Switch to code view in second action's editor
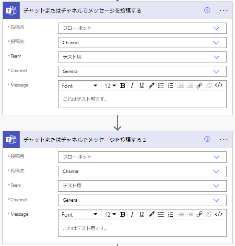The width and height of the screenshot is (235, 246). tap(219, 214)
